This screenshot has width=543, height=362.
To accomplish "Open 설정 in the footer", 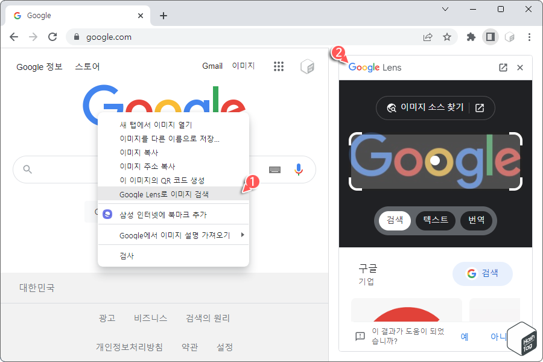I will click(x=225, y=347).
